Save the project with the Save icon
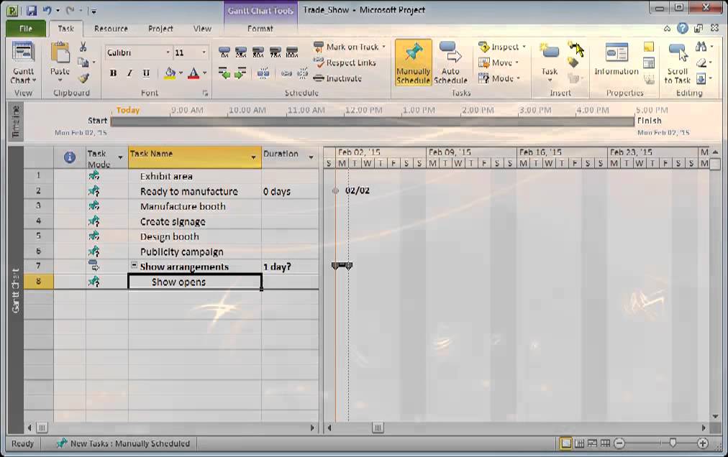Image resolution: width=728 pixels, height=457 pixels. [x=31, y=10]
